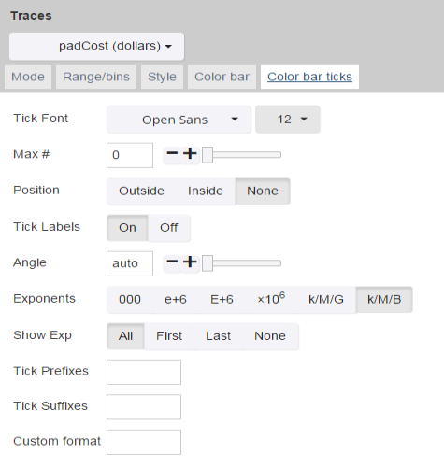
Task: Click the Tick Prefixes input field
Action: pyautogui.click(x=144, y=372)
